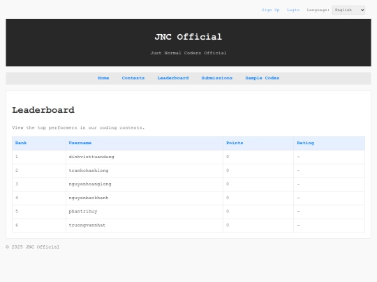This screenshot has height=282, width=377.
Task: Click the Leaderboard page heading
Action: (x=43, y=110)
